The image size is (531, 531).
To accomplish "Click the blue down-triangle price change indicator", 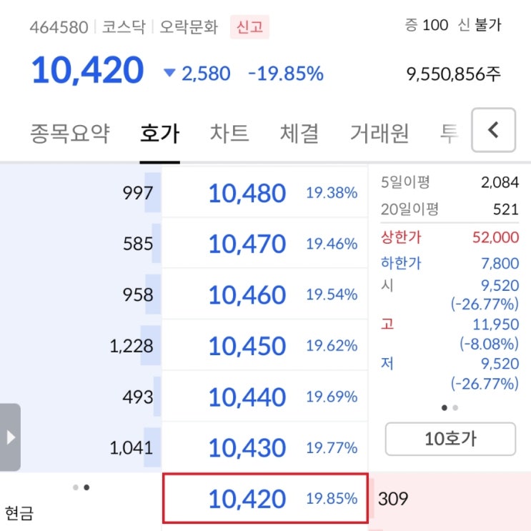I will coord(169,73).
